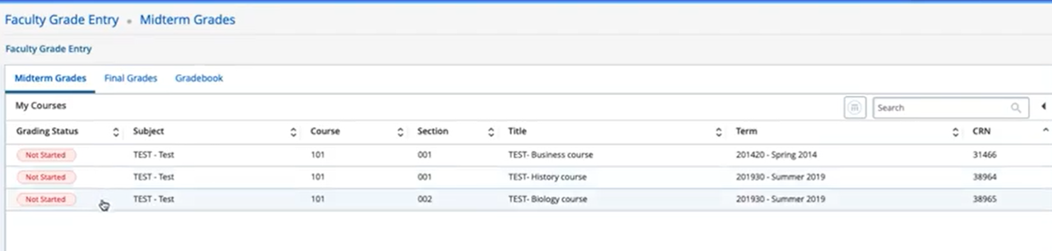Select the Midterm Grades tab
Viewport: 1052px width, 251px height.
pyautogui.click(x=50, y=78)
